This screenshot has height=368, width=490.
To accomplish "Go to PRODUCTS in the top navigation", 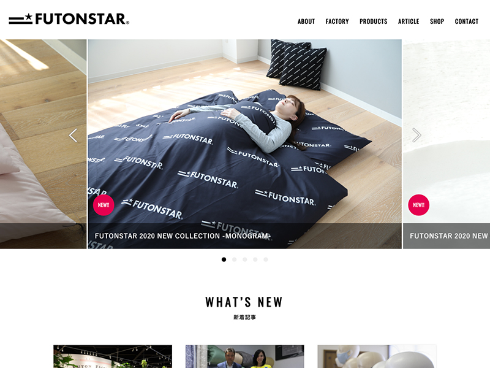I will (x=374, y=21).
